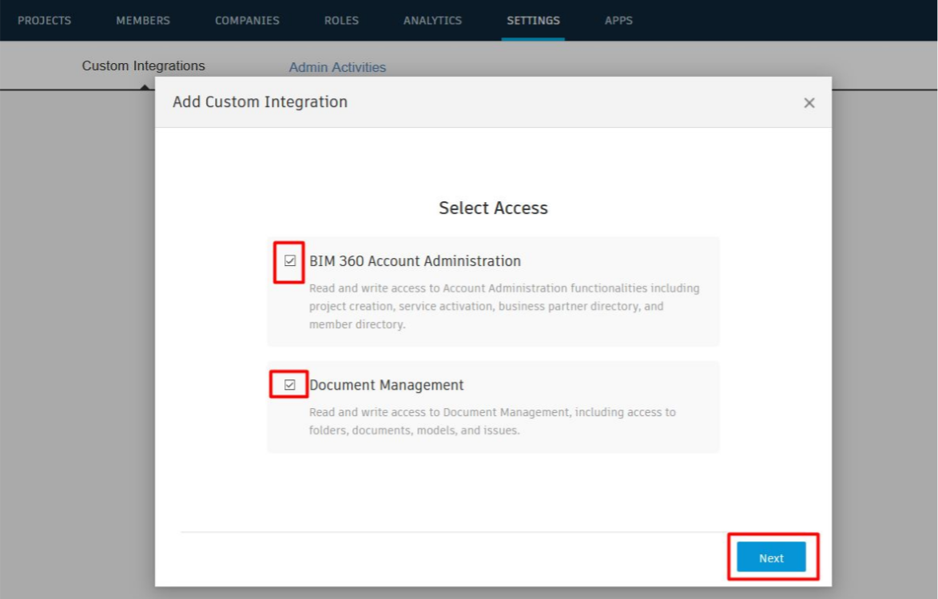
Task: Uncheck Document Management access checkbox
Action: pyautogui.click(x=289, y=384)
